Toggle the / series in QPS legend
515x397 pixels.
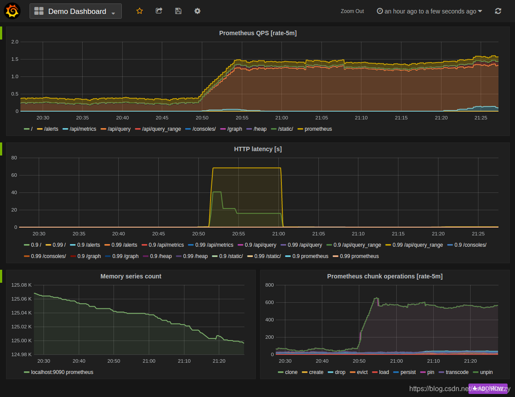click(x=28, y=129)
